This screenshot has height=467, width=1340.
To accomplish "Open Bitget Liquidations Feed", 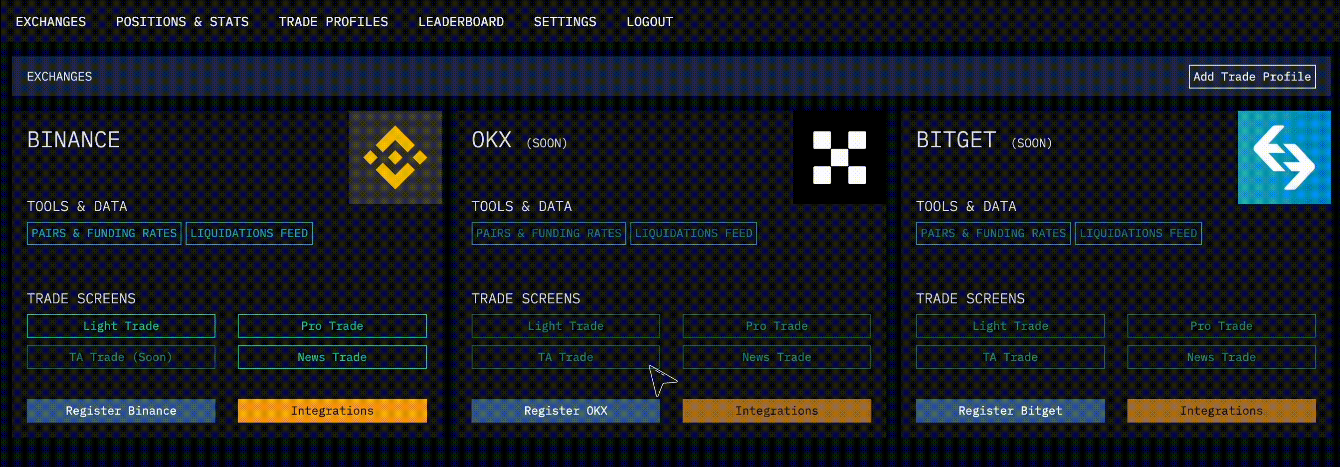I will [1138, 233].
